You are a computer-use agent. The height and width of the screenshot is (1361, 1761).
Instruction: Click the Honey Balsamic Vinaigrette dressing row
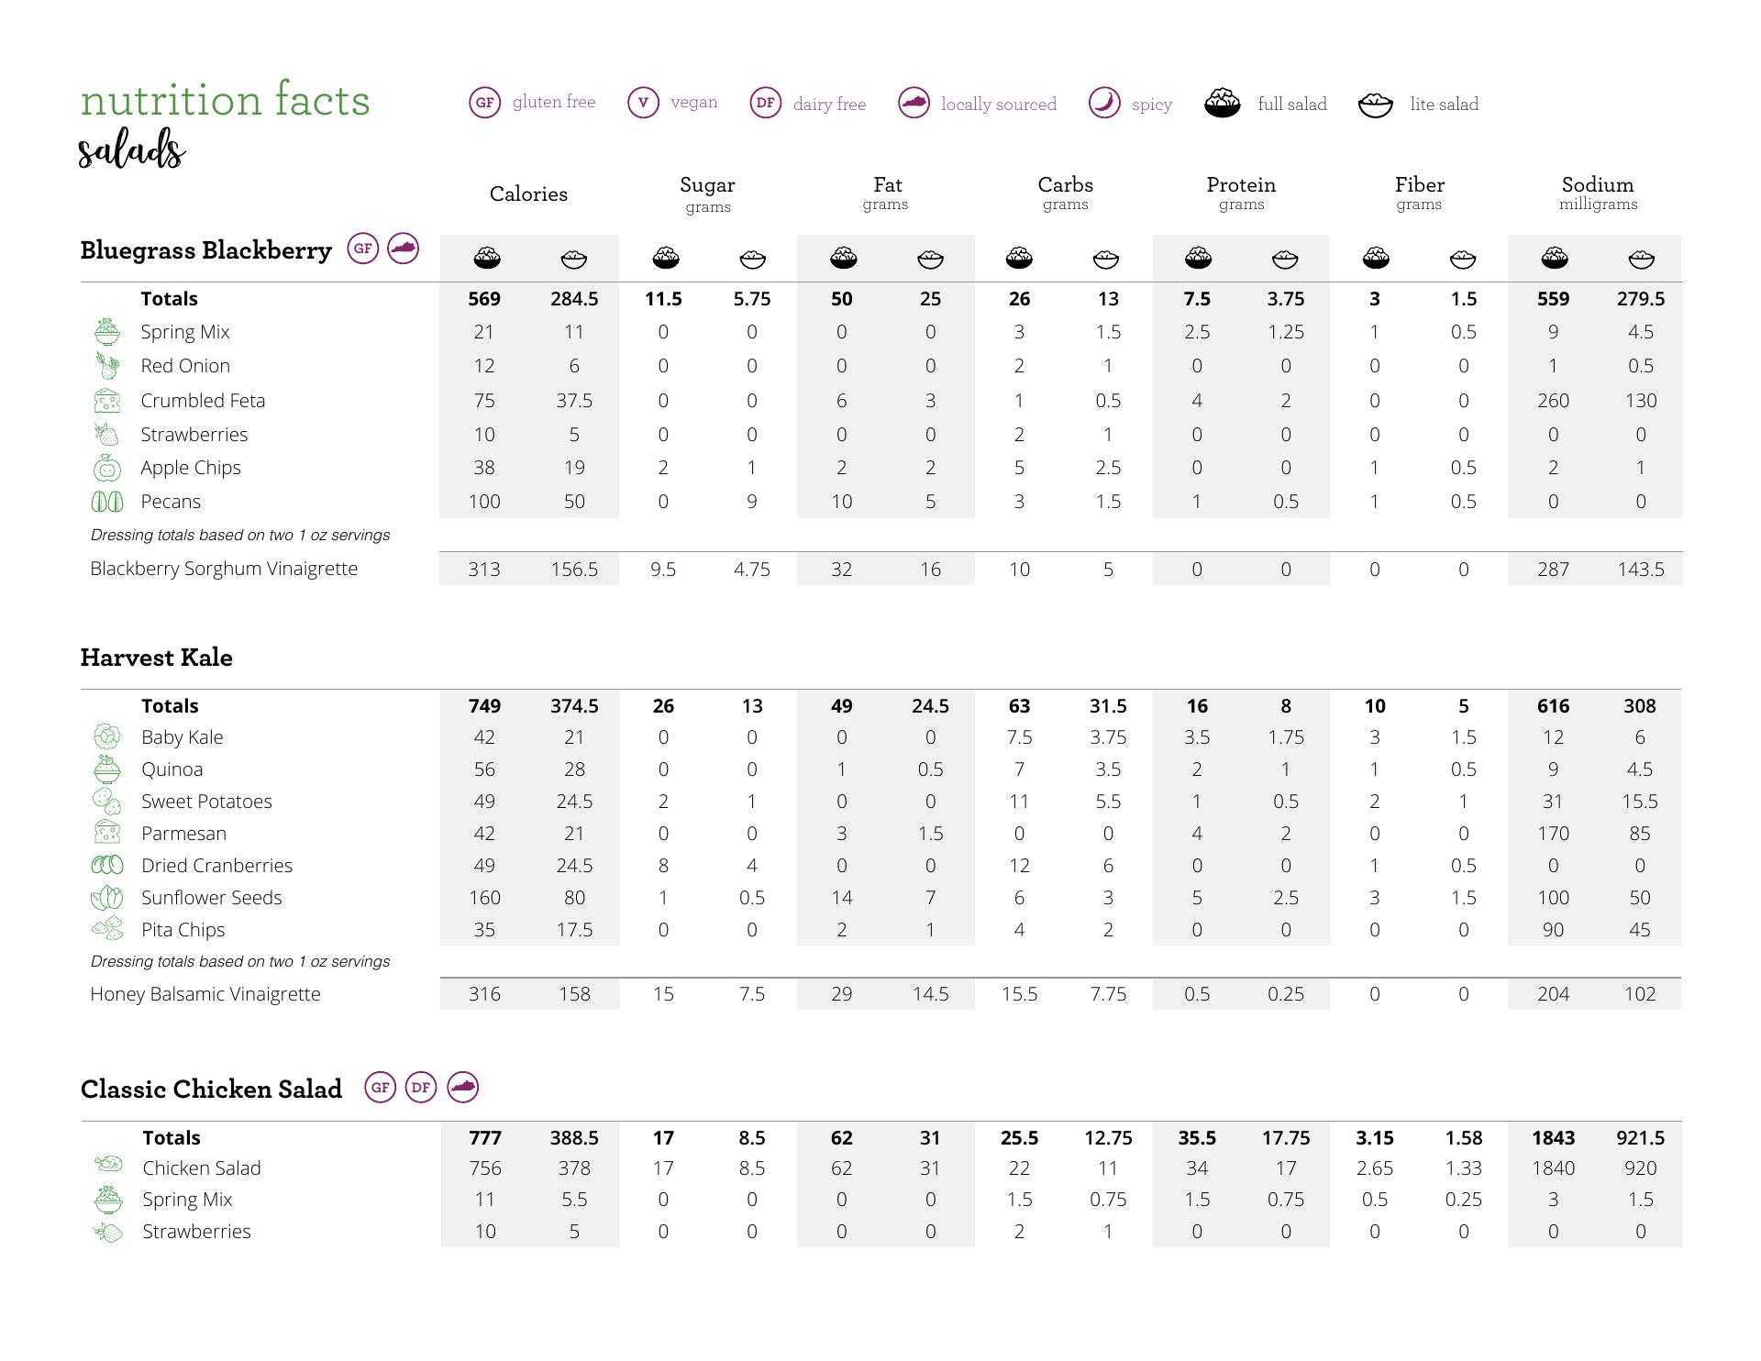coord(205,994)
